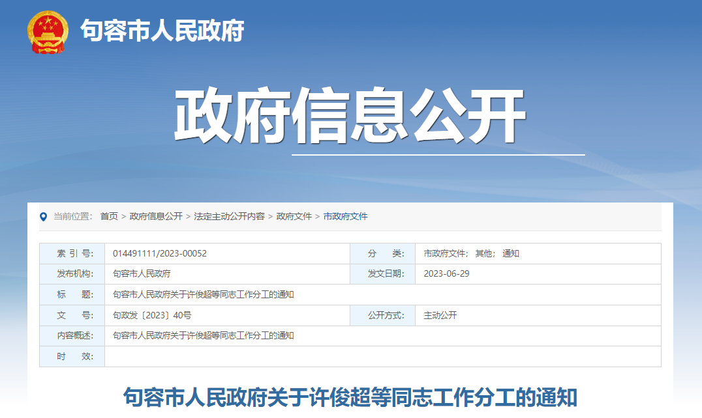Click the 当前位置 label
This screenshot has height=418, width=702.
point(72,217)
